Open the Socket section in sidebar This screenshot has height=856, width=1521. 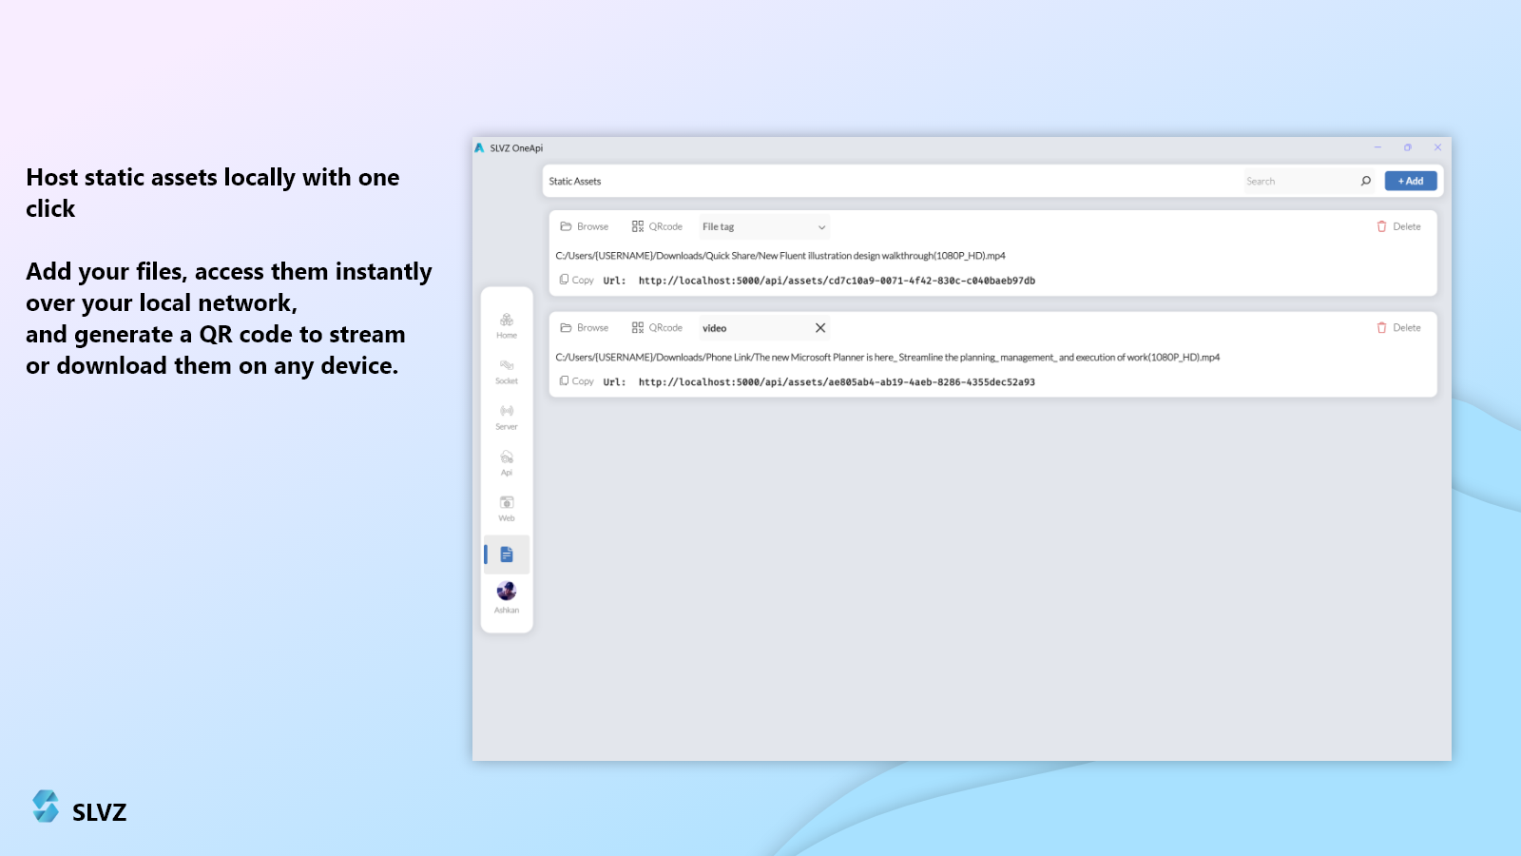(507, 371)
